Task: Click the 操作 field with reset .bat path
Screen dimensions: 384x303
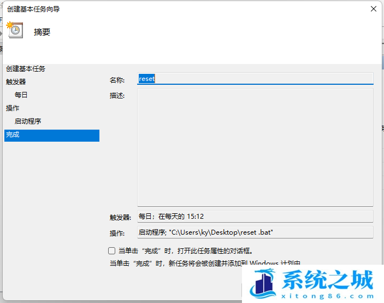Action: [x=255, y=232]
